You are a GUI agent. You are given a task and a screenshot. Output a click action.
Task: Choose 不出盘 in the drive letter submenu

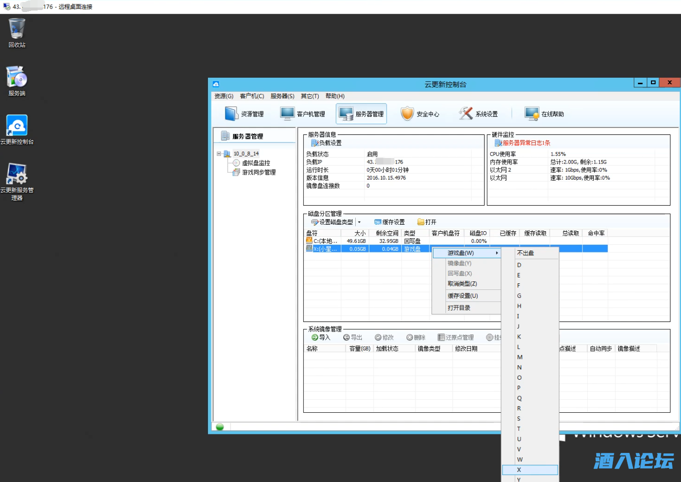(x=525, y=253)
